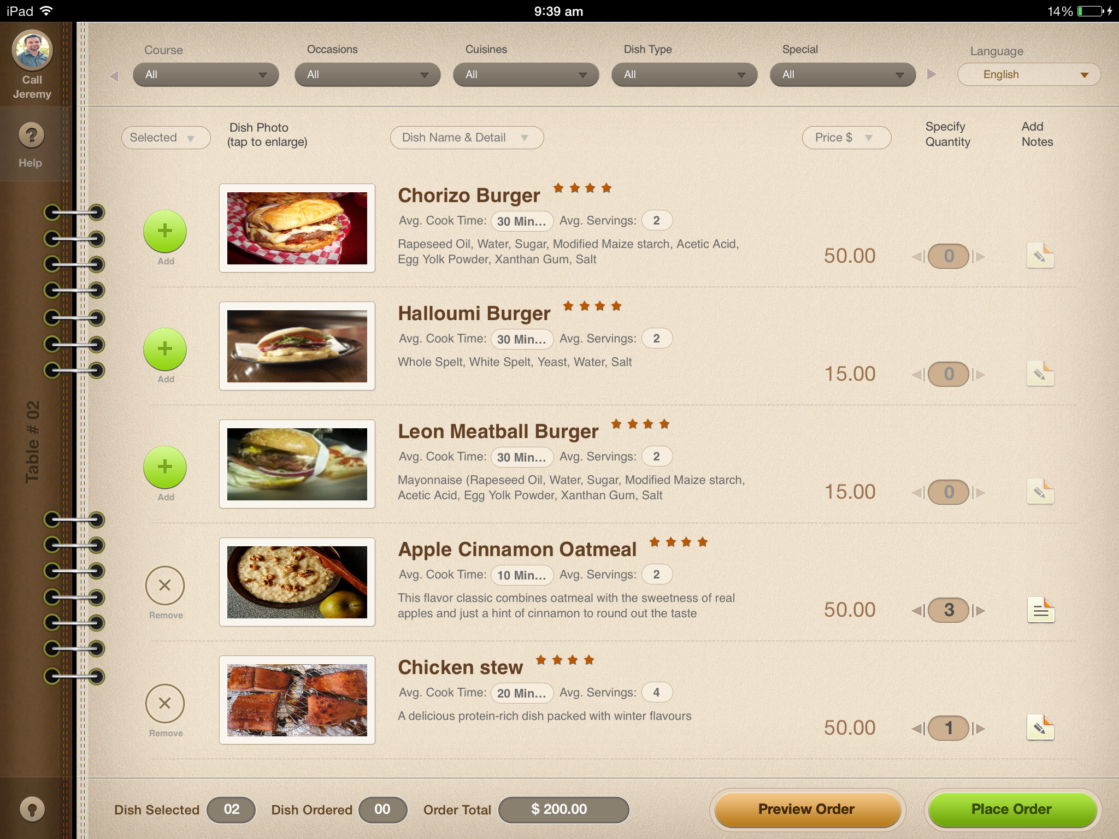The image size is (1119, 839).
Task: Click the keyhole lock icon in sidebar
Action: (32, 809)
